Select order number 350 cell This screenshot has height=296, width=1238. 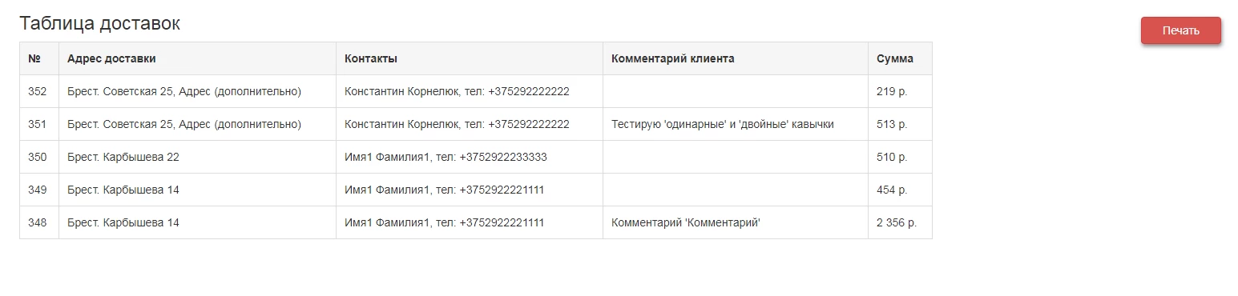point(39,157)
